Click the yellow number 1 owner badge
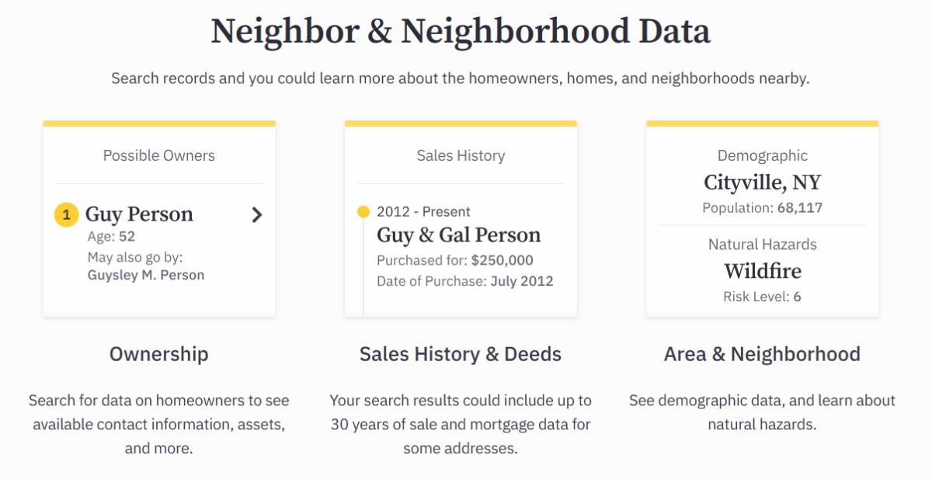The image size is (932, 479). [x=67, y=214]
